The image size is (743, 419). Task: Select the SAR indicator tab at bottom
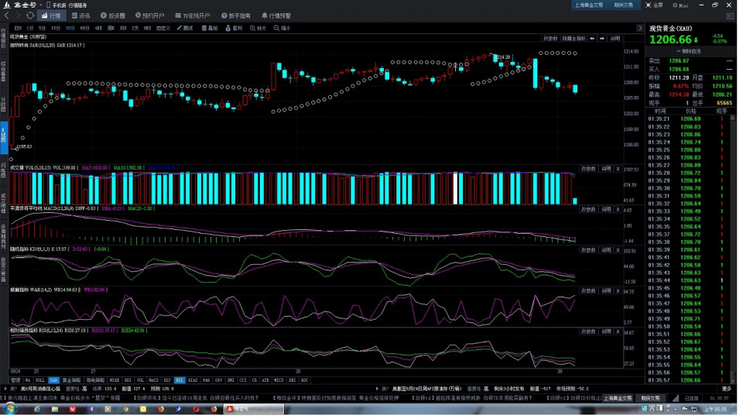53,380
